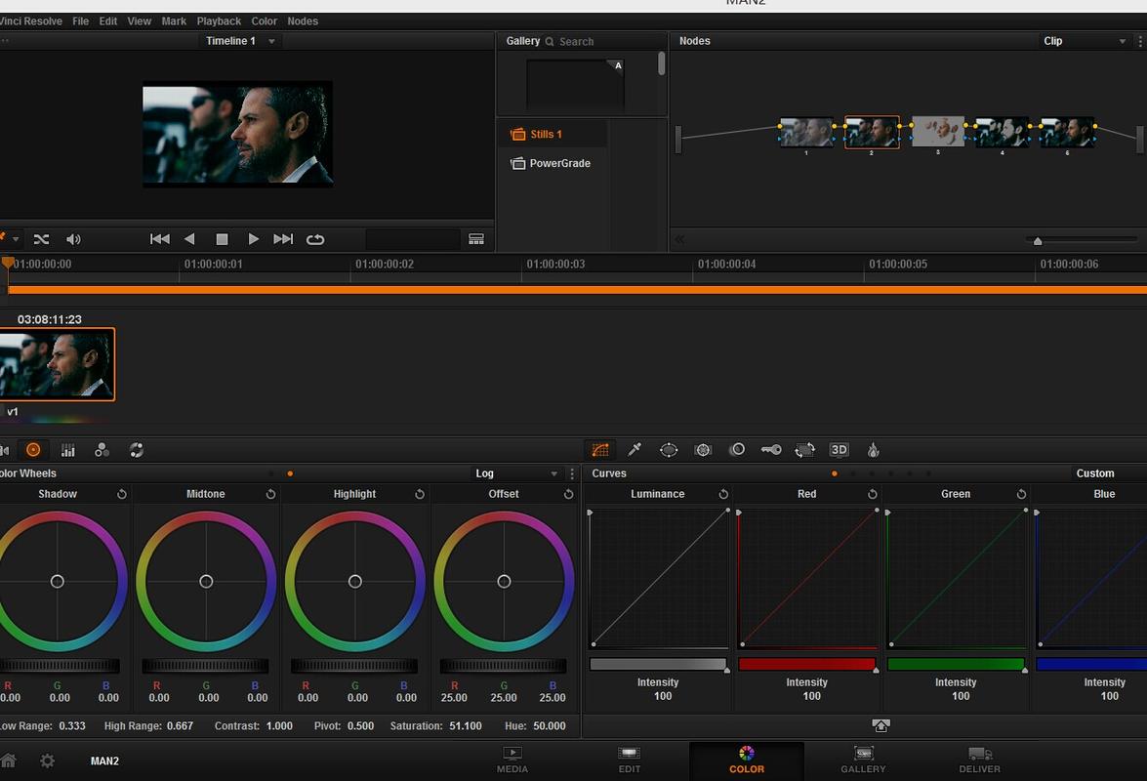
Task: Expand the Timeline 1 dropdown
Action: coord(271,41)
